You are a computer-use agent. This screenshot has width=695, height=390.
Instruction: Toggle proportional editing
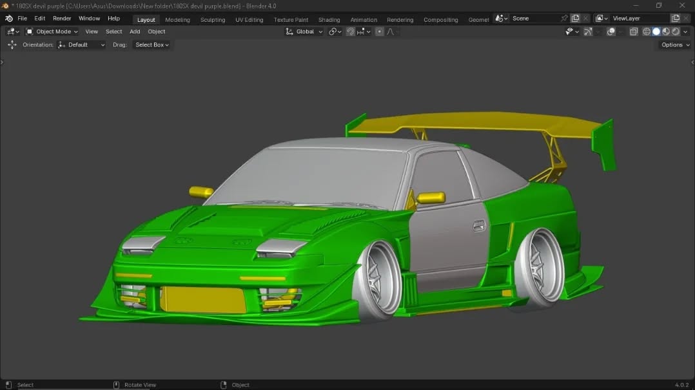tap(379, 32)
